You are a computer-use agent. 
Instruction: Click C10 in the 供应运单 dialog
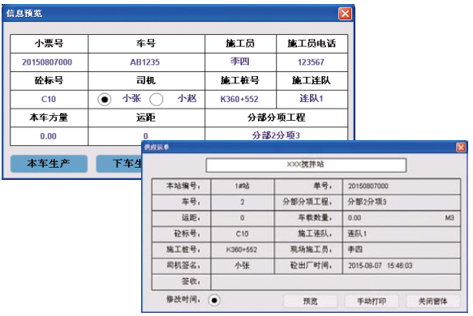point(242,234)
